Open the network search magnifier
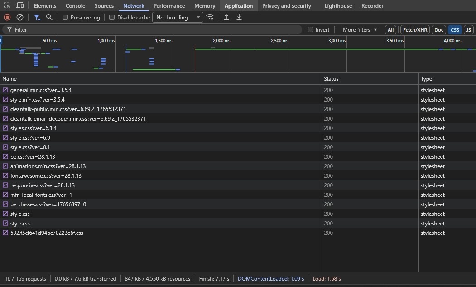476x287 pixels. tap(49, 17)
